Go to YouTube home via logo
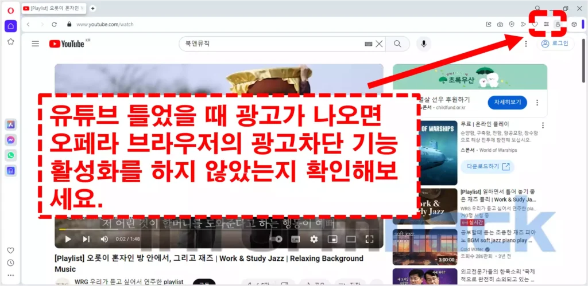Image resolution: width=588 pixels, height=286 pixels. coord(67,44)
